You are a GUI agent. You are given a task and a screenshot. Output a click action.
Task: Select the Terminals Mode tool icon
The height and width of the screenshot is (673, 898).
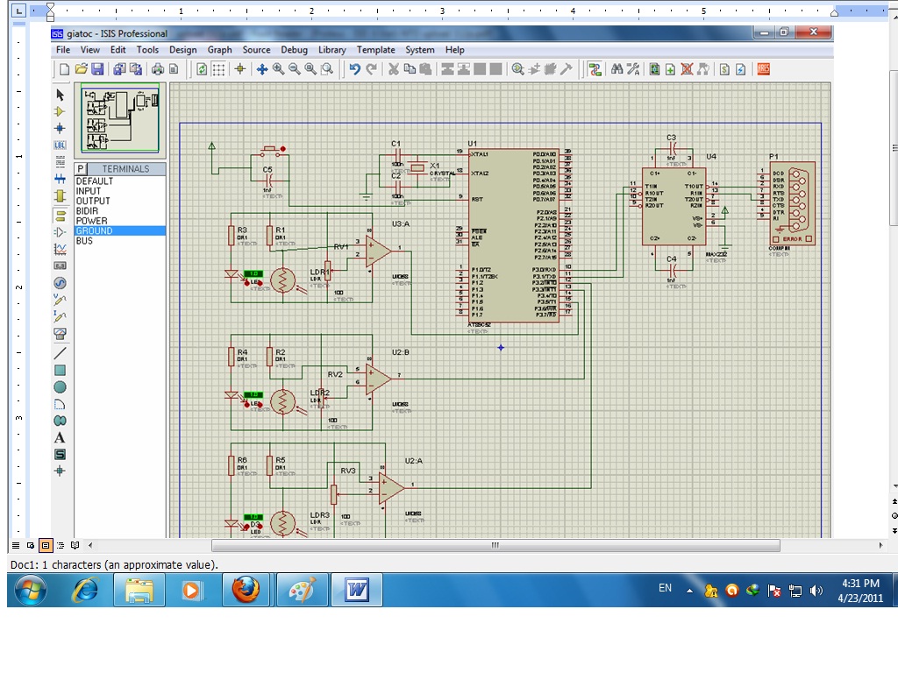tap(60, 215)
